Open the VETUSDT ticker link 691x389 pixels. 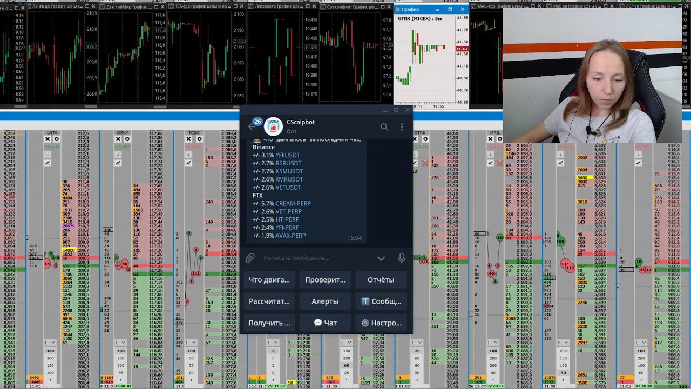(x=288, y=187)
